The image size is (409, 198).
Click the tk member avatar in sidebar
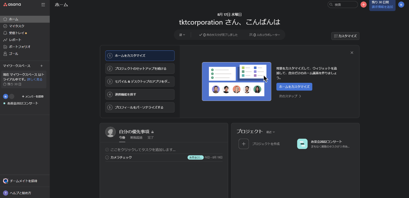(5, 97)
